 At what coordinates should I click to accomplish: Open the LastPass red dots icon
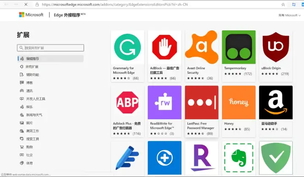(202, 103)
